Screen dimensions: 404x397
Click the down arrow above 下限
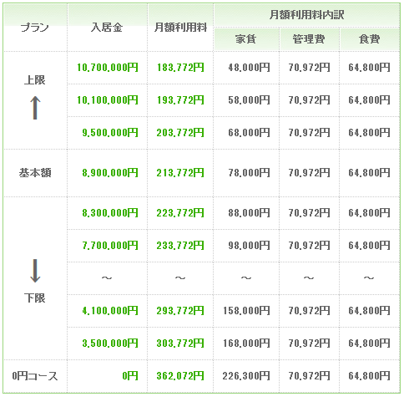click(35, 271)
